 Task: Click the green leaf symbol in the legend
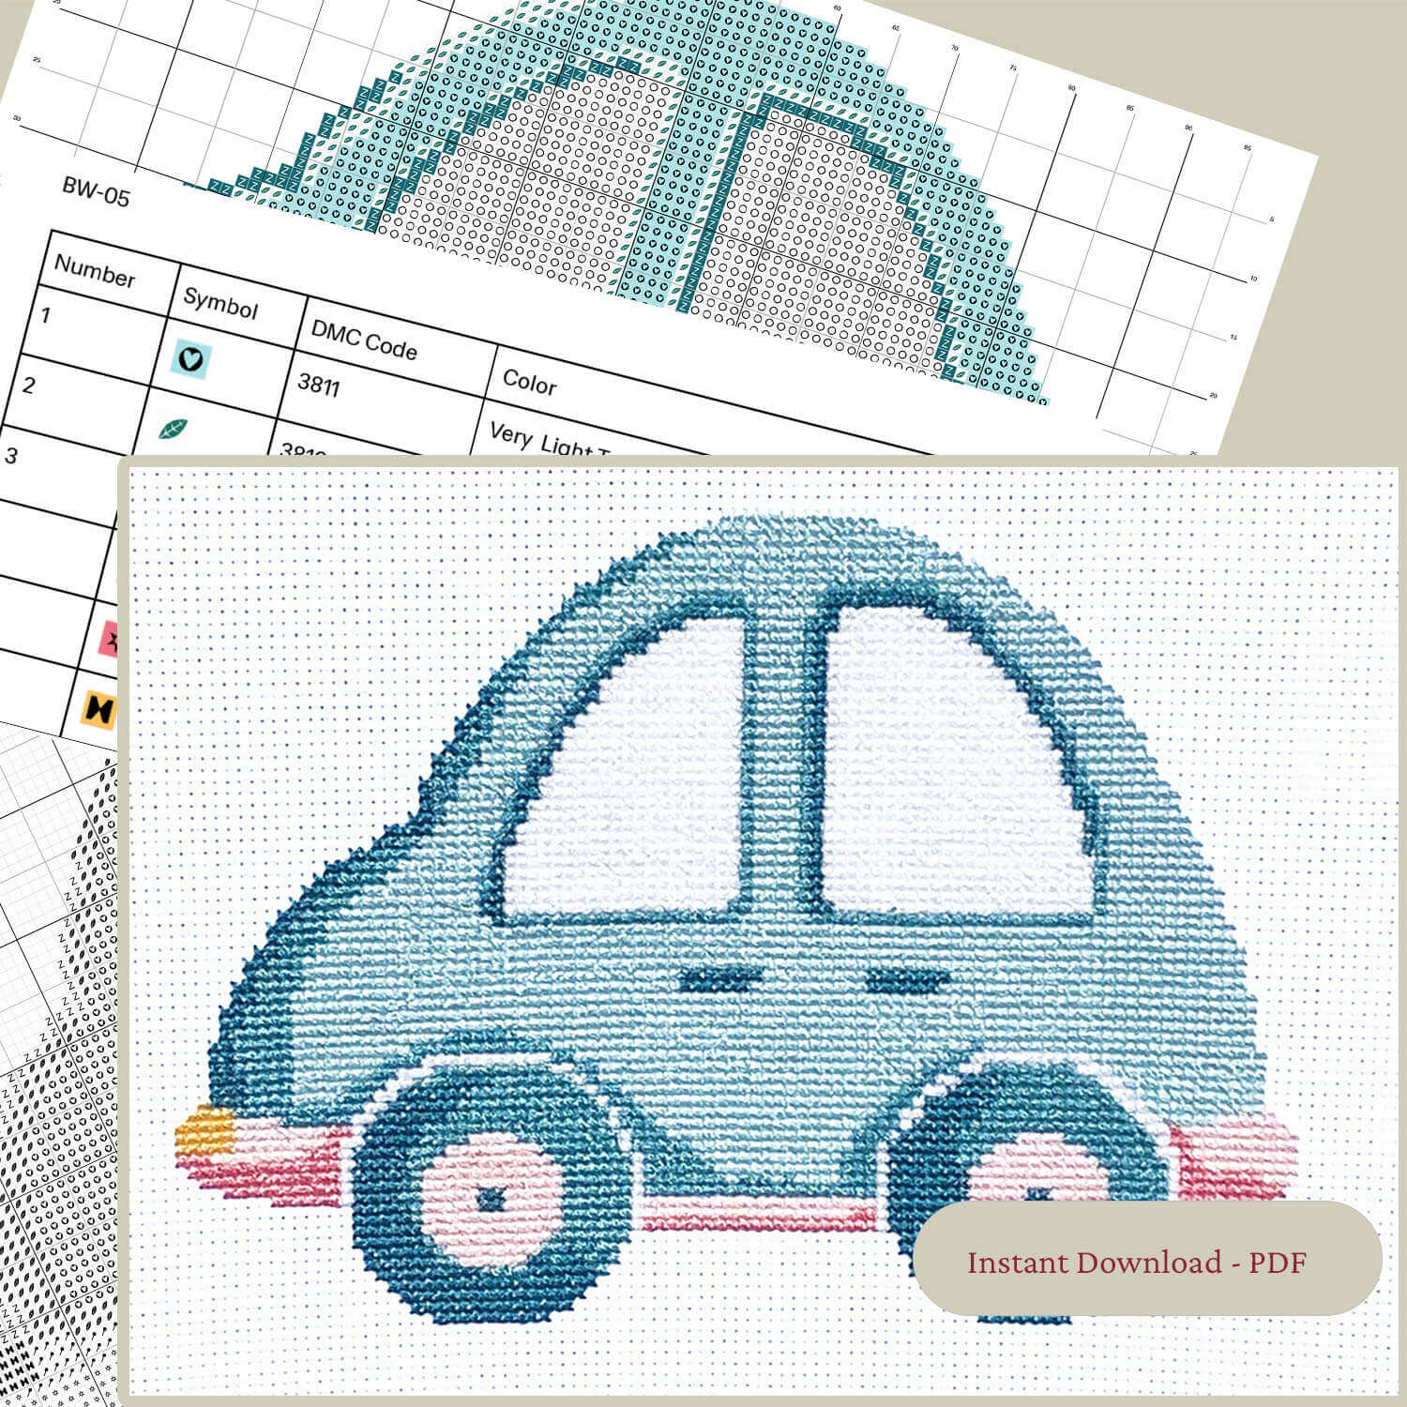pyautogui.click(x=173, y=430)
